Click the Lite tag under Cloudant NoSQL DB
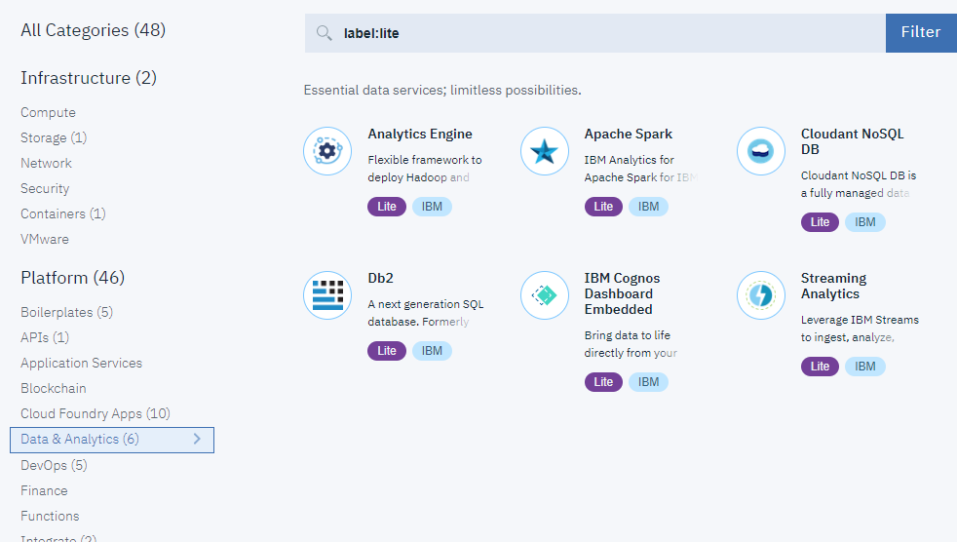Viewport: 957px width, 542px height. point(821,222)
